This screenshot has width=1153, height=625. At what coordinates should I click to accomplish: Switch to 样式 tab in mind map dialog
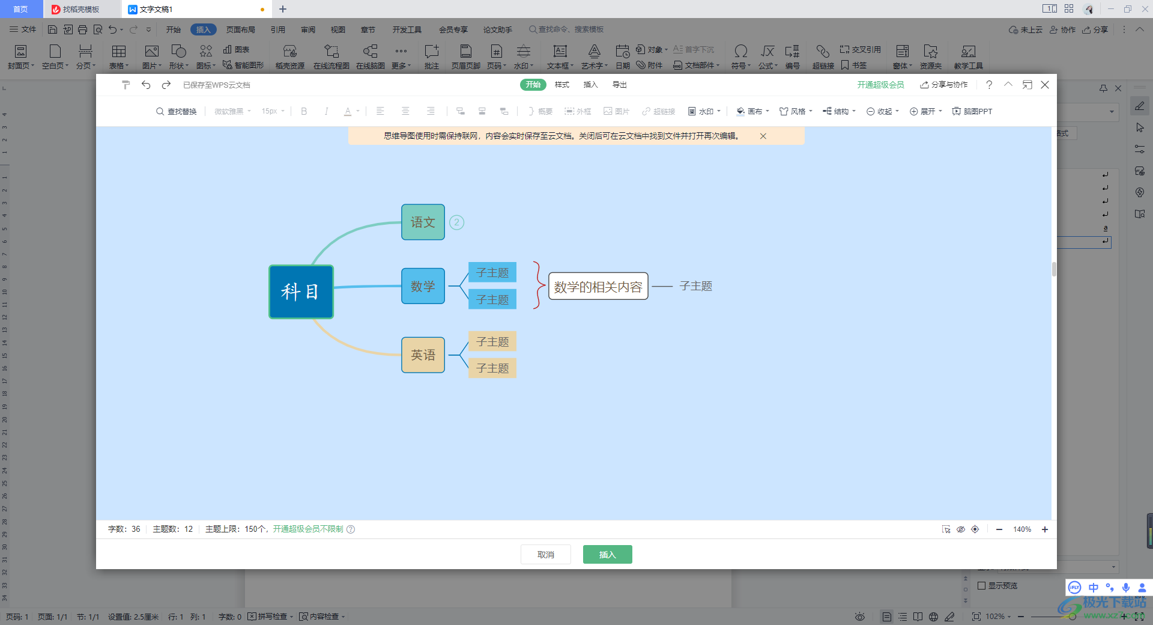(x=562, y=85)
